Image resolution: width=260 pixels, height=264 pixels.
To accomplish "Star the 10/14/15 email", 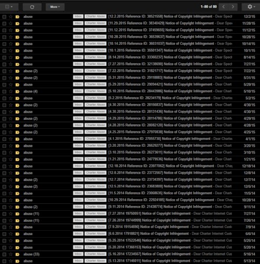I will [x=11, y=44].
